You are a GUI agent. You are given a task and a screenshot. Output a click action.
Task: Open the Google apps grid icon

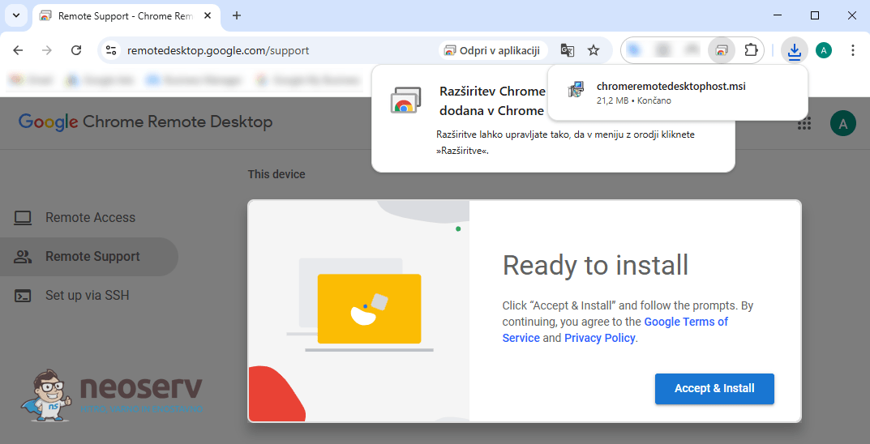(x=804, y=123)
